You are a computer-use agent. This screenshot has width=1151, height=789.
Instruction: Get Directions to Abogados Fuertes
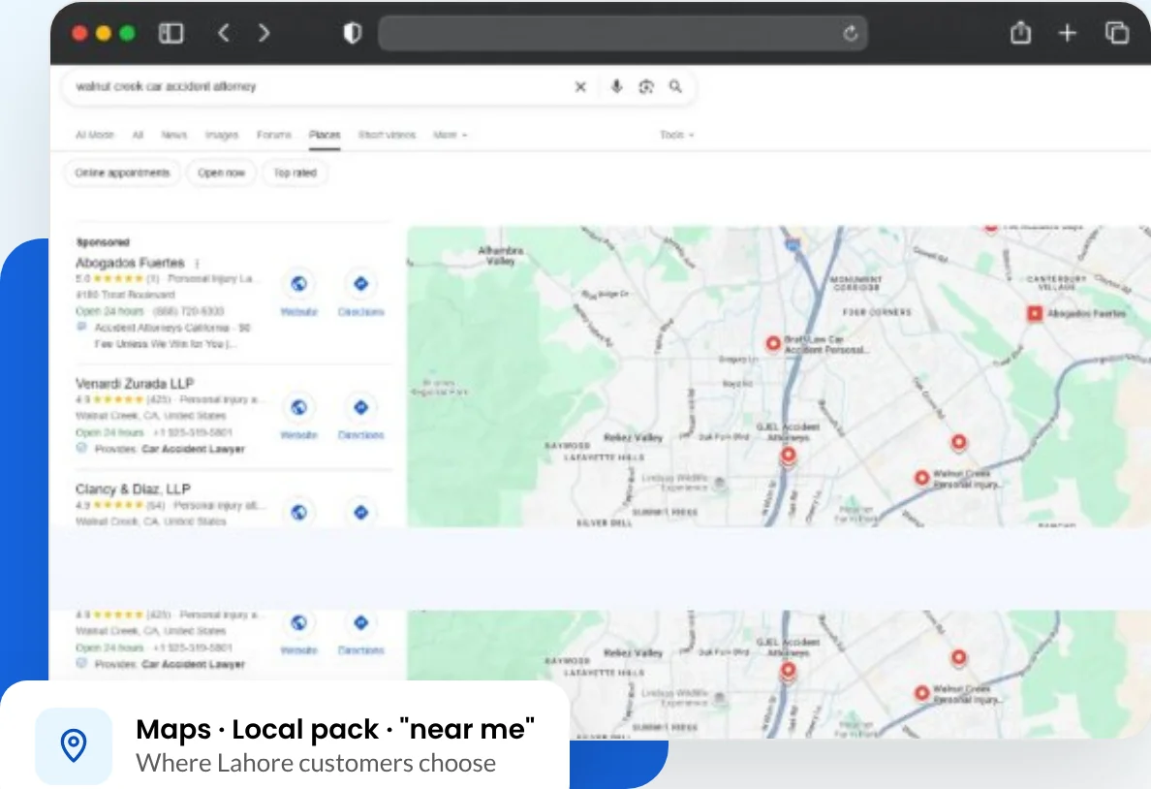click(360, 284)
